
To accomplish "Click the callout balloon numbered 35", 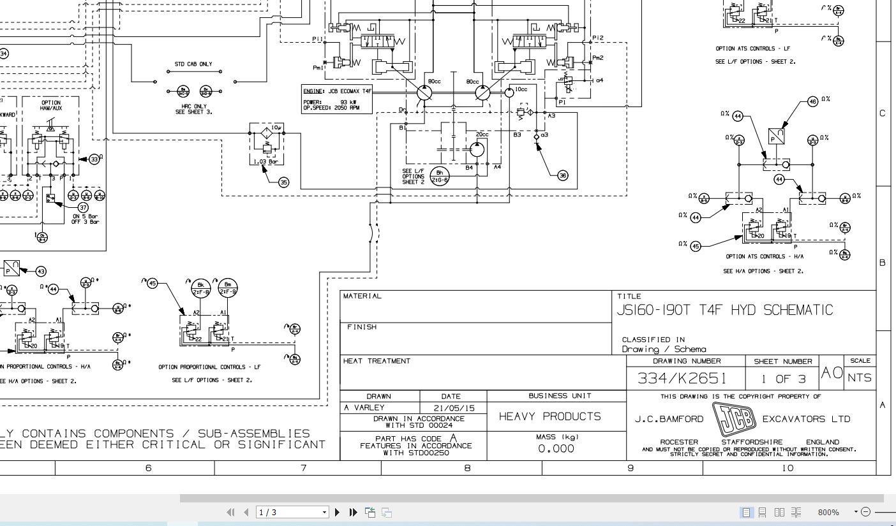I will tap(283, 182).
